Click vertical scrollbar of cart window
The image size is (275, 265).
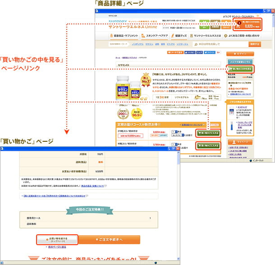(179, 205)
